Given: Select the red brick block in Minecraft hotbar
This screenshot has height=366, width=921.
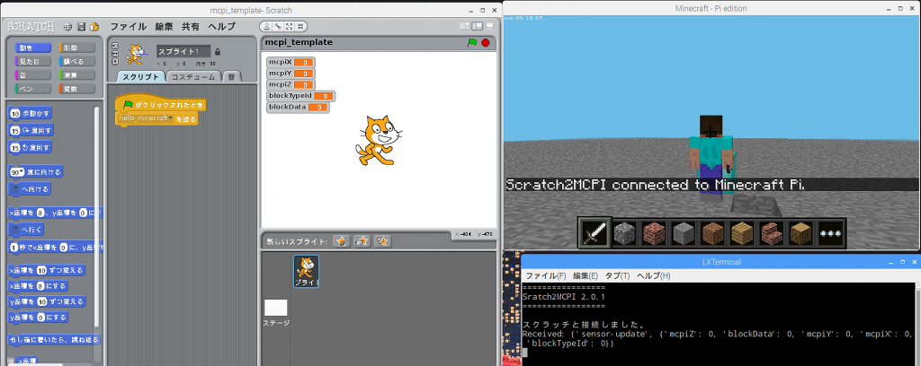Looking at the screenshot, I should pyautogui.click(x=654, y=233).
